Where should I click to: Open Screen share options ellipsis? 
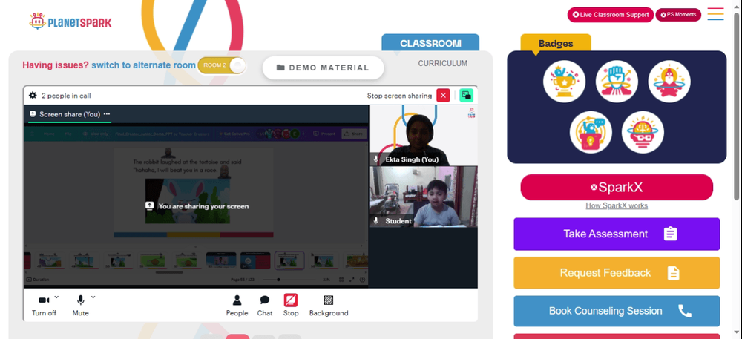click(x=107, y=114)
